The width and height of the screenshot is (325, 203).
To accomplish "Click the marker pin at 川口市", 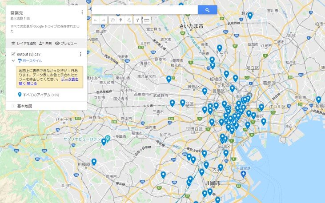I will coord(220,48).
